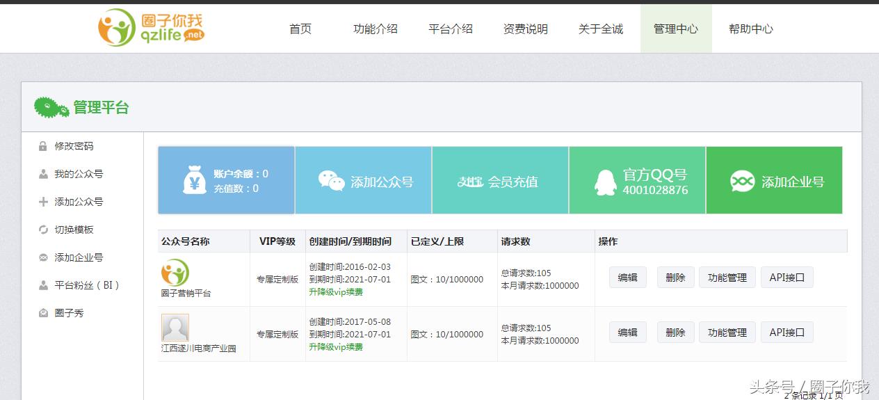Open 添加企业号 in the sidebar

tap(79, 257)
